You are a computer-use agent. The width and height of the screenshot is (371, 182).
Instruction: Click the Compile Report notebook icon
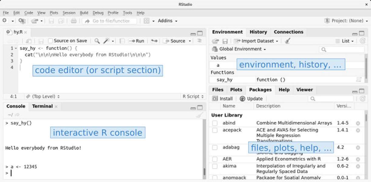pyautogui.click(x=122, y=41)
